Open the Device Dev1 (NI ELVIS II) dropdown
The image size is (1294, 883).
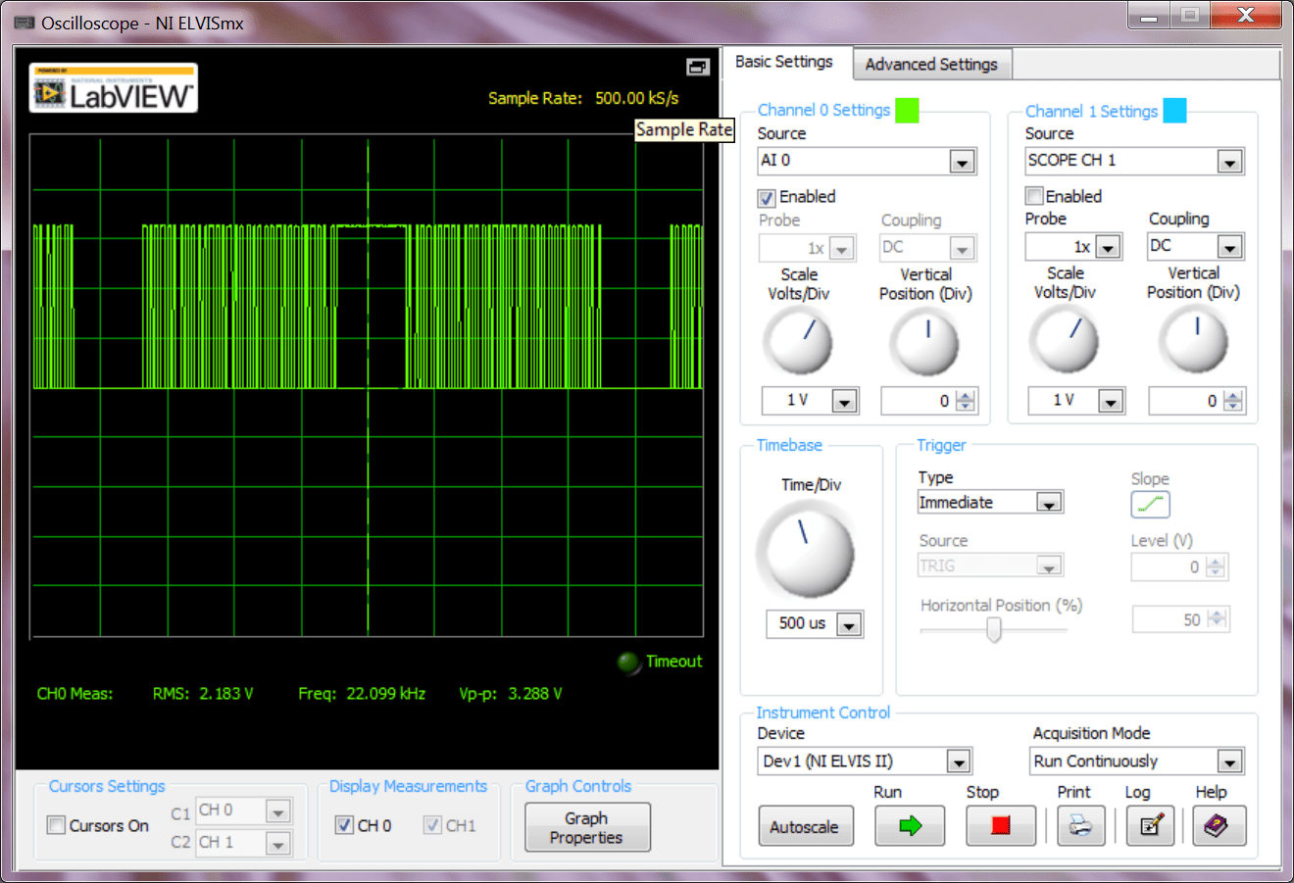pos(959,761)
